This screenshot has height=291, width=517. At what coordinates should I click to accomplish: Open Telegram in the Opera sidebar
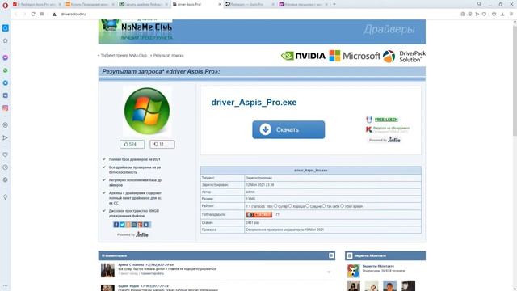[x=6, y=82]
